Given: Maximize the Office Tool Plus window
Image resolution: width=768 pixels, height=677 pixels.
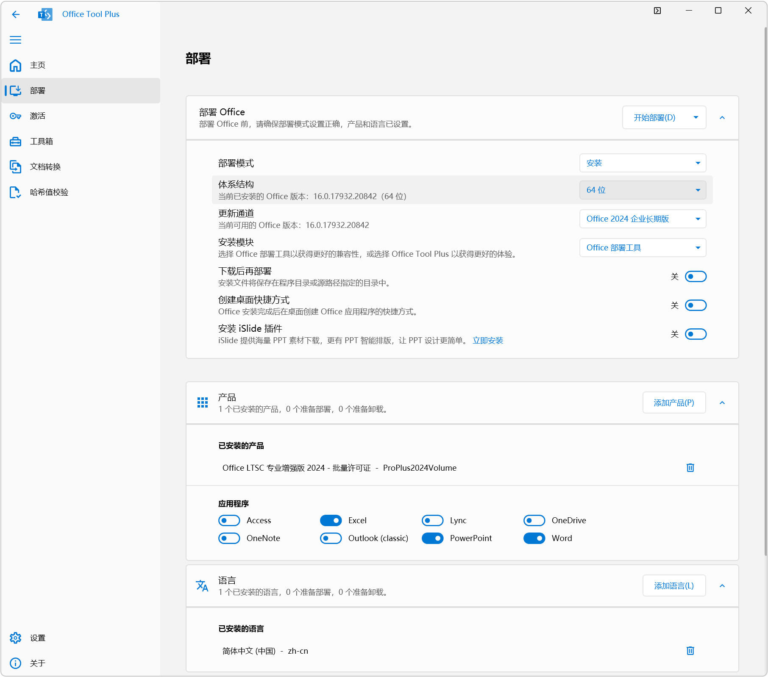Looking at the screenshot, I should click(718, 11).
